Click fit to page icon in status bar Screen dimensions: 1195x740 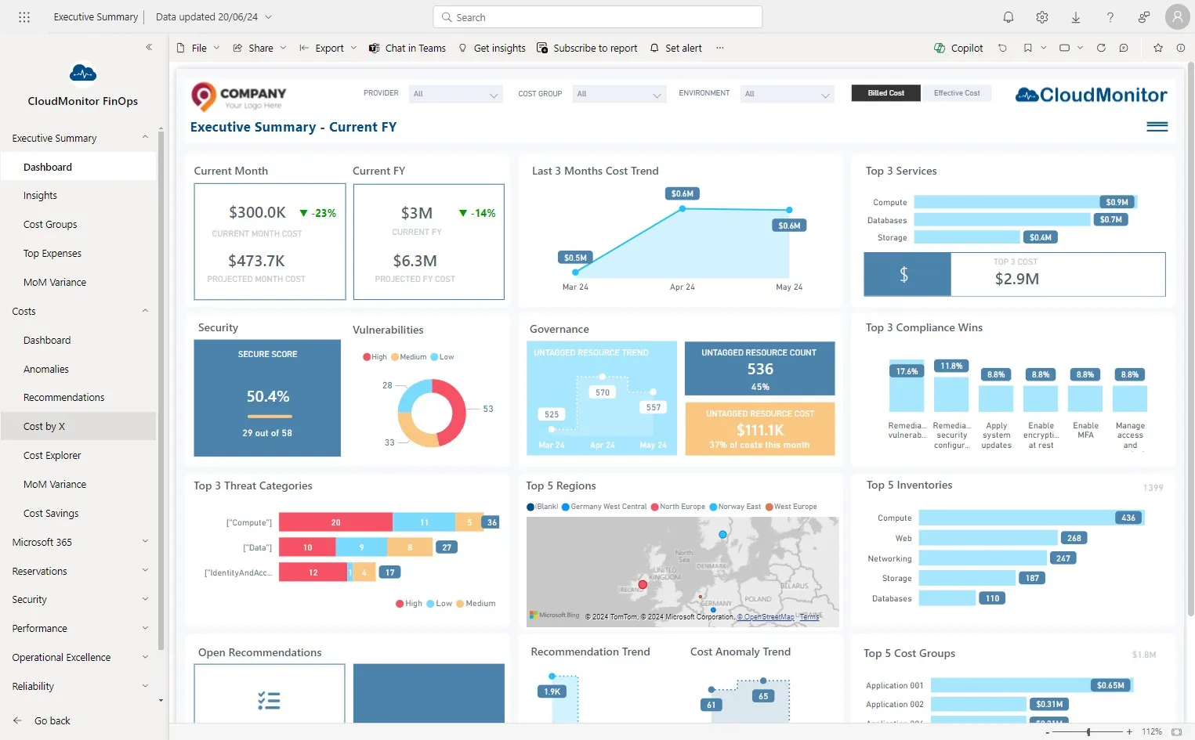[1176, 731]
